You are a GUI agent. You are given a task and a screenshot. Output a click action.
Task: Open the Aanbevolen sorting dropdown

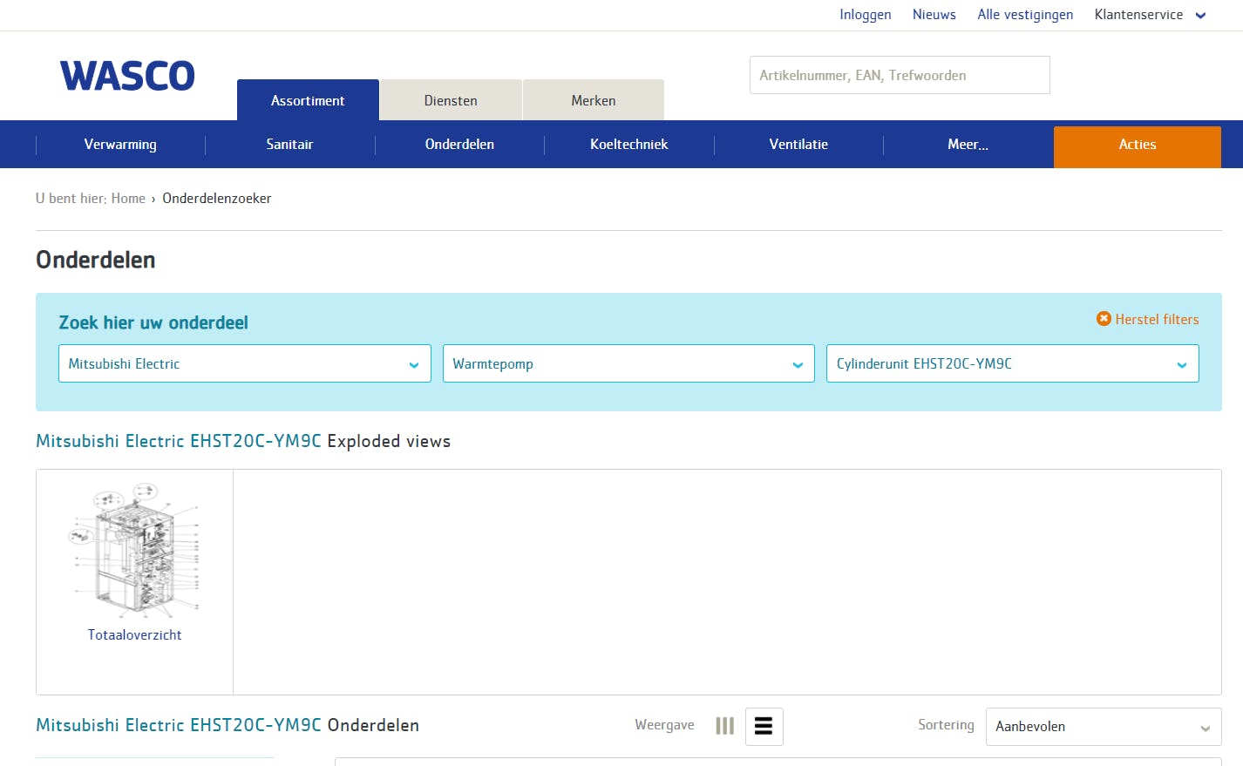[1103, 727]
